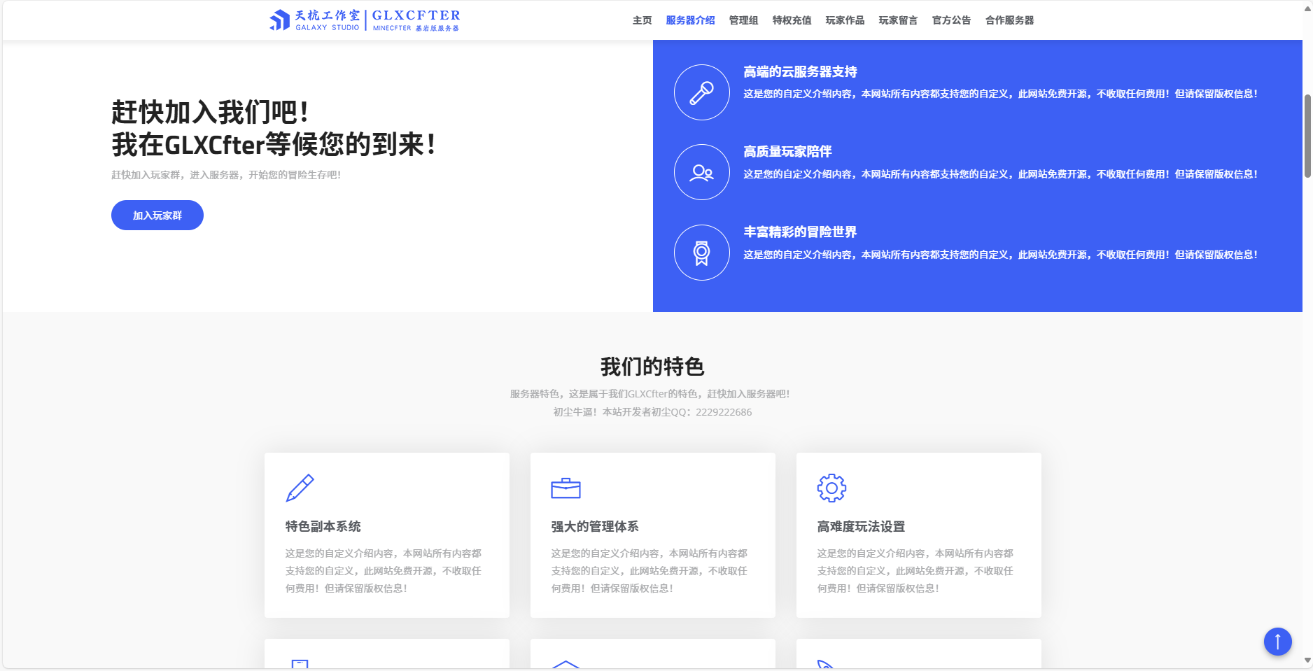Navigate to 玩家作品 section
Viewport: 1313px width, 671px height.
coord(845,20)
